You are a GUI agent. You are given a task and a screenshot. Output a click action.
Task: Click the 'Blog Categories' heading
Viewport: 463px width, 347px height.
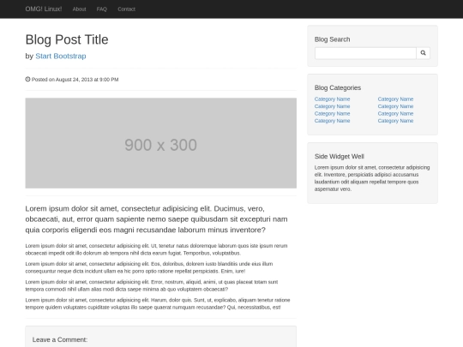pos(338,87)
